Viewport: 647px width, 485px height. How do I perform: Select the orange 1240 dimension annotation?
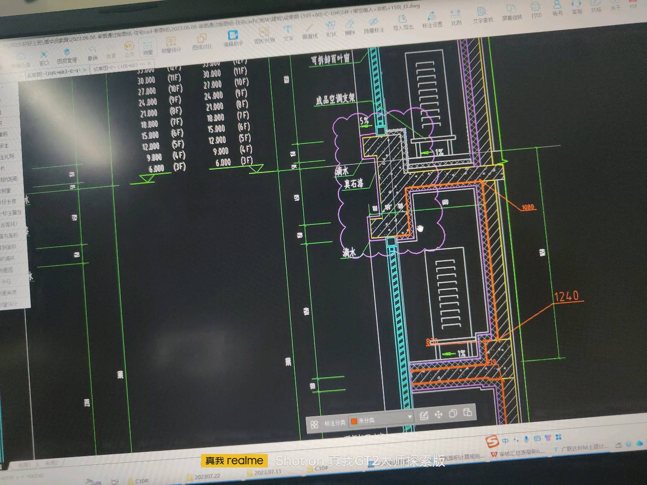pyautogui.click(x=567, y=296)
